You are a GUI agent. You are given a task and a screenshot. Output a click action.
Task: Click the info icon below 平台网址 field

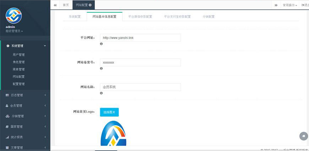(x=101, y=44)
